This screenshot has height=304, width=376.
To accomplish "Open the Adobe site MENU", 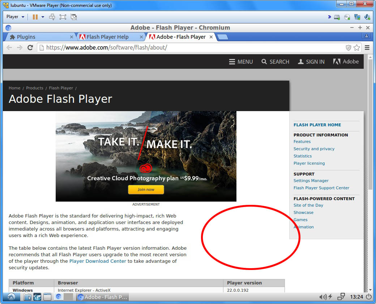I will [241, 62].
